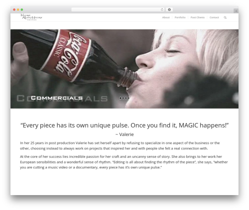This screenshot has width=249, height=210.
Task: Switch to the second slideshow dot
Action: click(123, 98)
